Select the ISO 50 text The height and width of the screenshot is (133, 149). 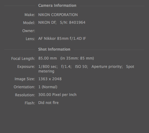tap(81, 67)
